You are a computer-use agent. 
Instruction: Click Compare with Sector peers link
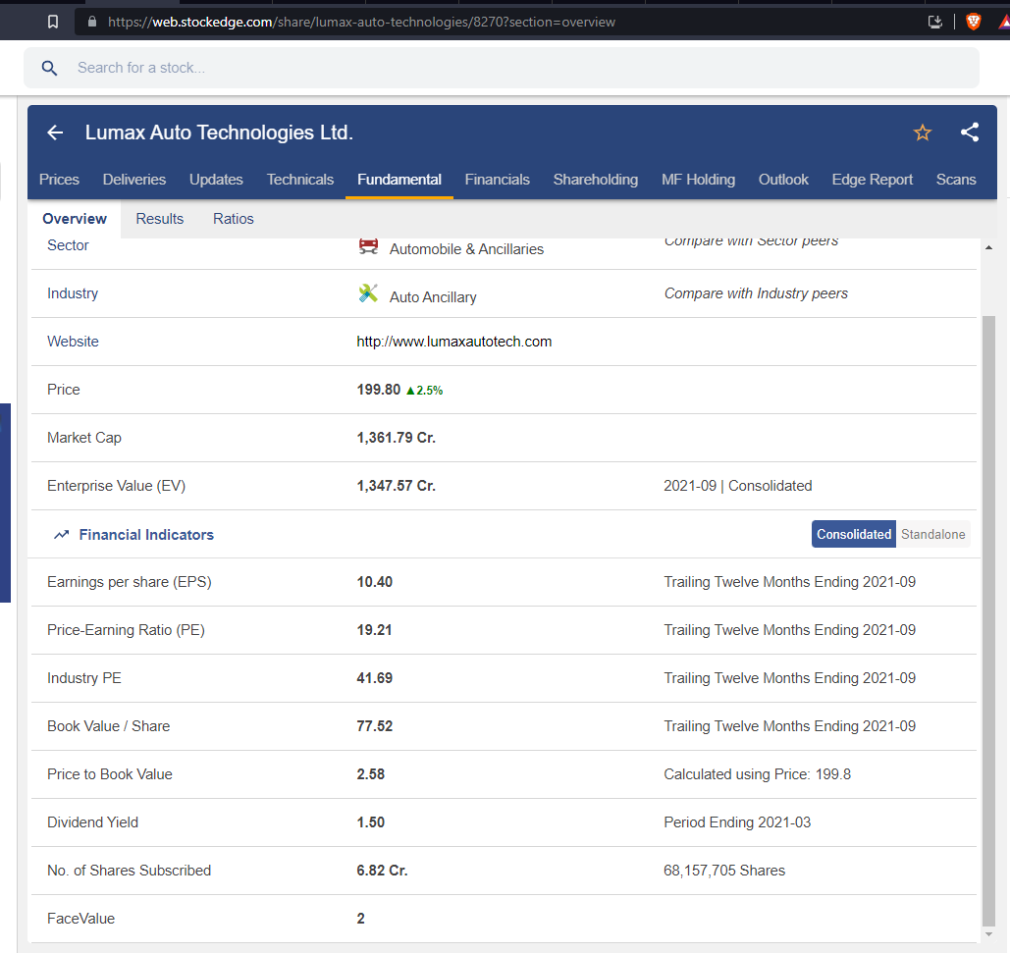(x=751, y=242)
